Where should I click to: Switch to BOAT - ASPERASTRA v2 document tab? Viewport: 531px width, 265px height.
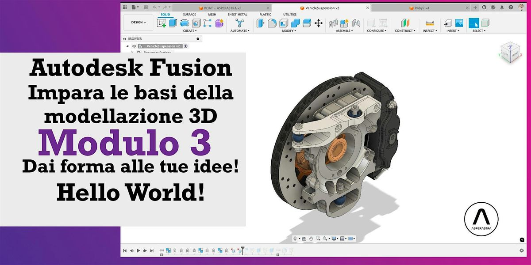pos(221,8)
